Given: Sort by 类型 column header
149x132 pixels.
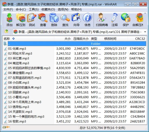Looking at the screenshot, I should [x=96, y=39].
